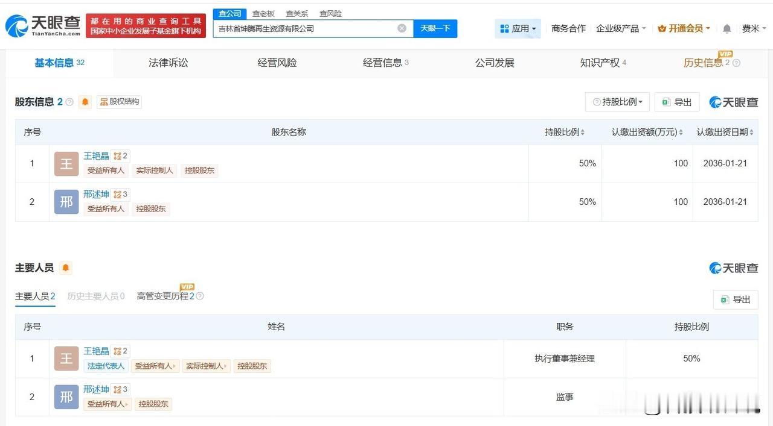
Task: Click the TianYanCha logo icon
Action: point(16,26)
